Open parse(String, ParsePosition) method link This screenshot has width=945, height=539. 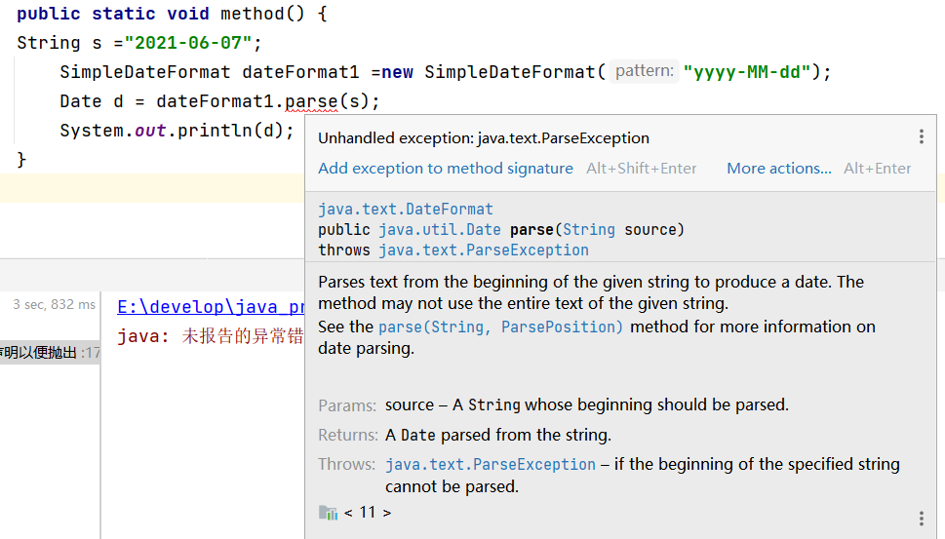pos(500,327)
